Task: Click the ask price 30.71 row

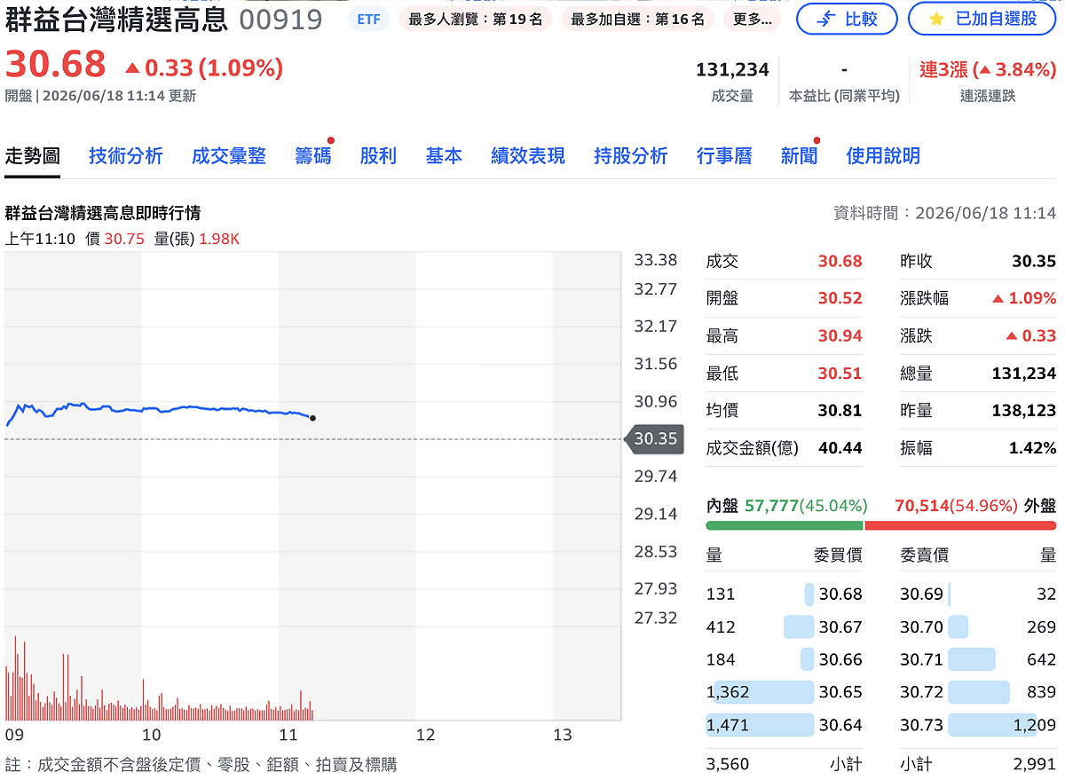Action: pos(978,659)
